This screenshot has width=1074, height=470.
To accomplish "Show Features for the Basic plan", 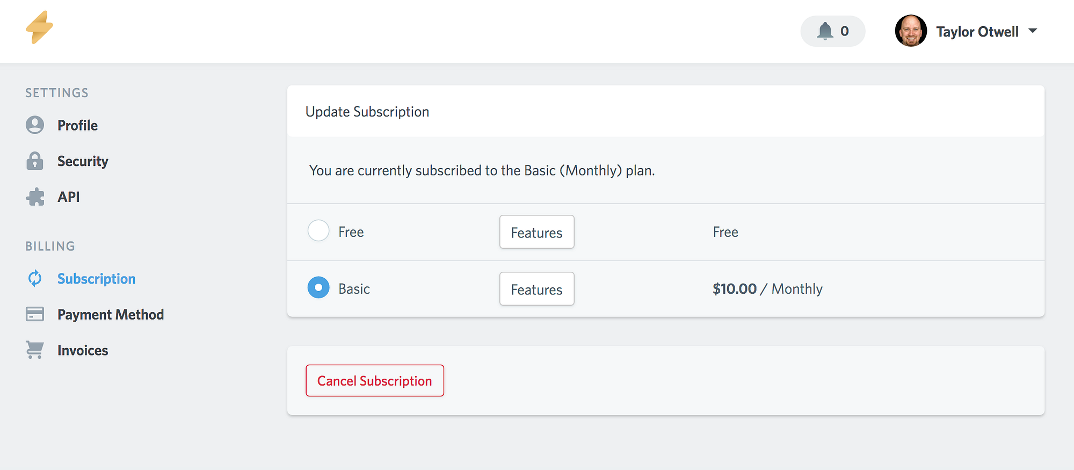I will 536,289.
